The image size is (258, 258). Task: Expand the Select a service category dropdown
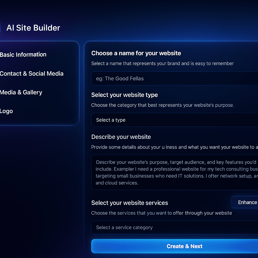coord(175,228)
